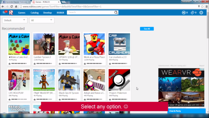Click the rating bar under FN@F World RP

coord(44,99)
